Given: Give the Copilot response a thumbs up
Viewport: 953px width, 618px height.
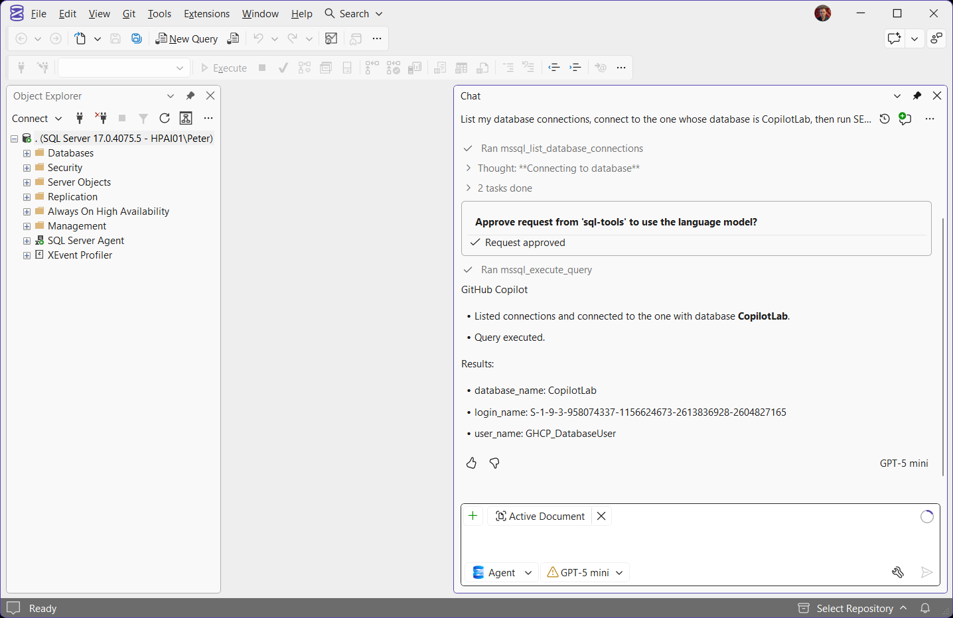Looking at the screenshot, I should click(x=471, y=463).
